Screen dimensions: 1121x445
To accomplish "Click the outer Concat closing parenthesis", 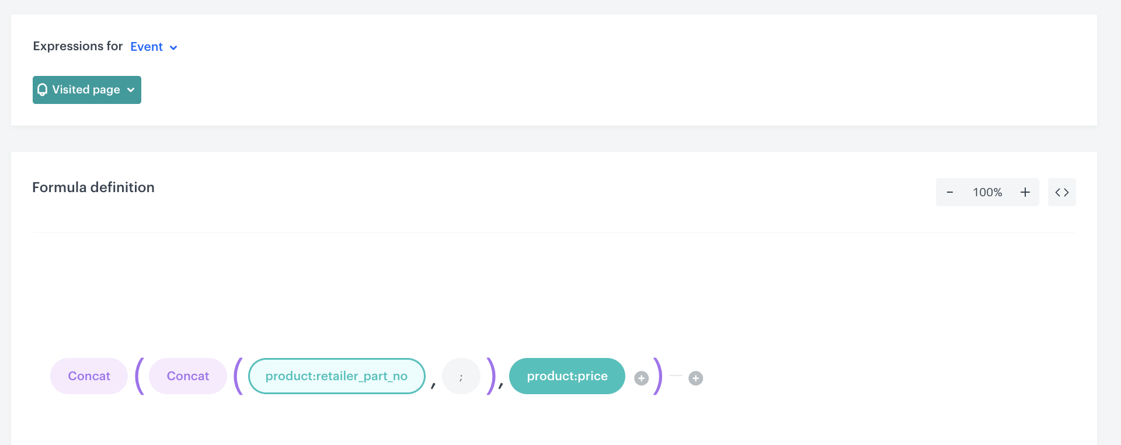I will (x=658, y=376).
